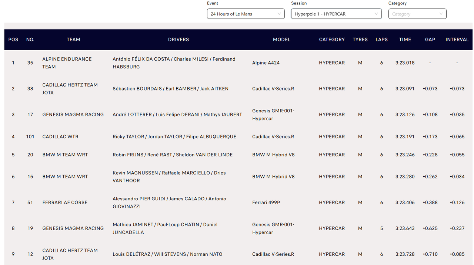Image resolution: width=474 pixels, height=265 pixels.
Task: Click the time 3:23.191
Action: click(405, 137)
